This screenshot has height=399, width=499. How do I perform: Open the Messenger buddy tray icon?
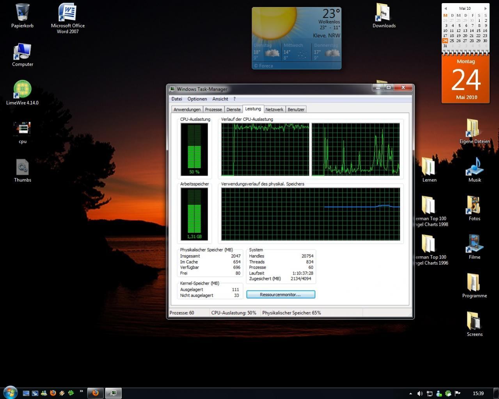point(439,394)
